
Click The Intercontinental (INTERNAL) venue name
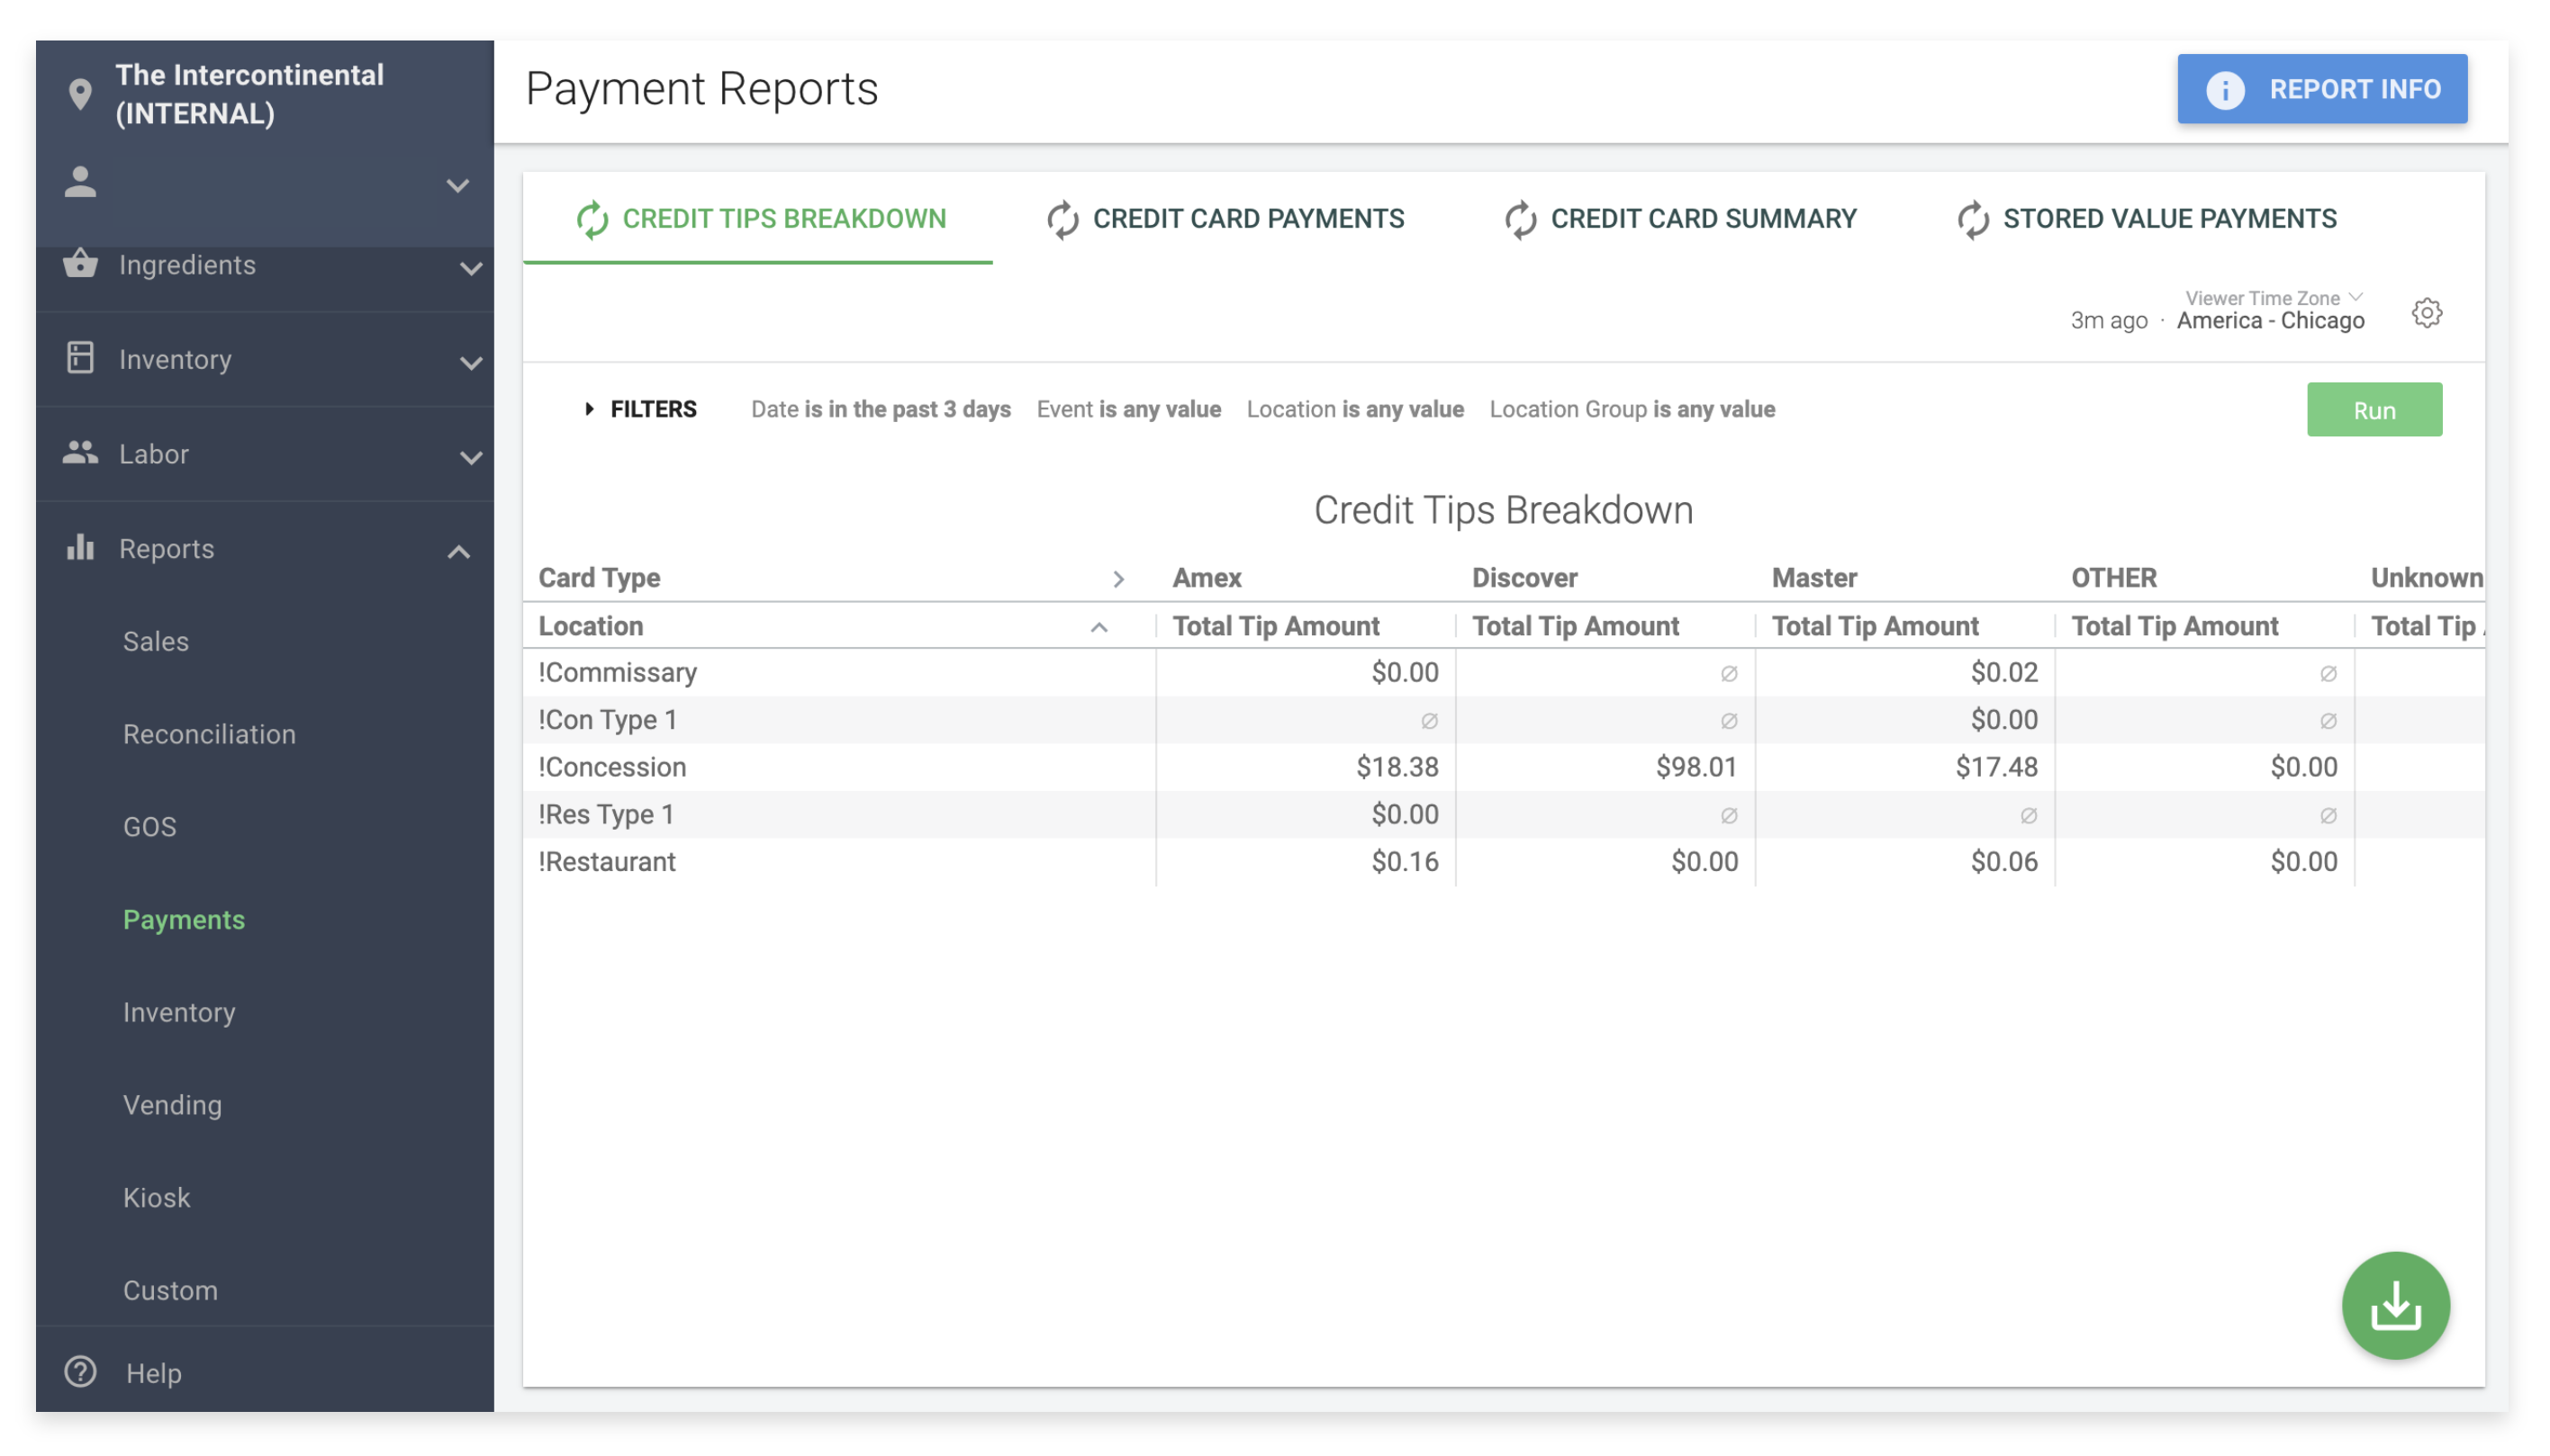click(x=249, y=94)
